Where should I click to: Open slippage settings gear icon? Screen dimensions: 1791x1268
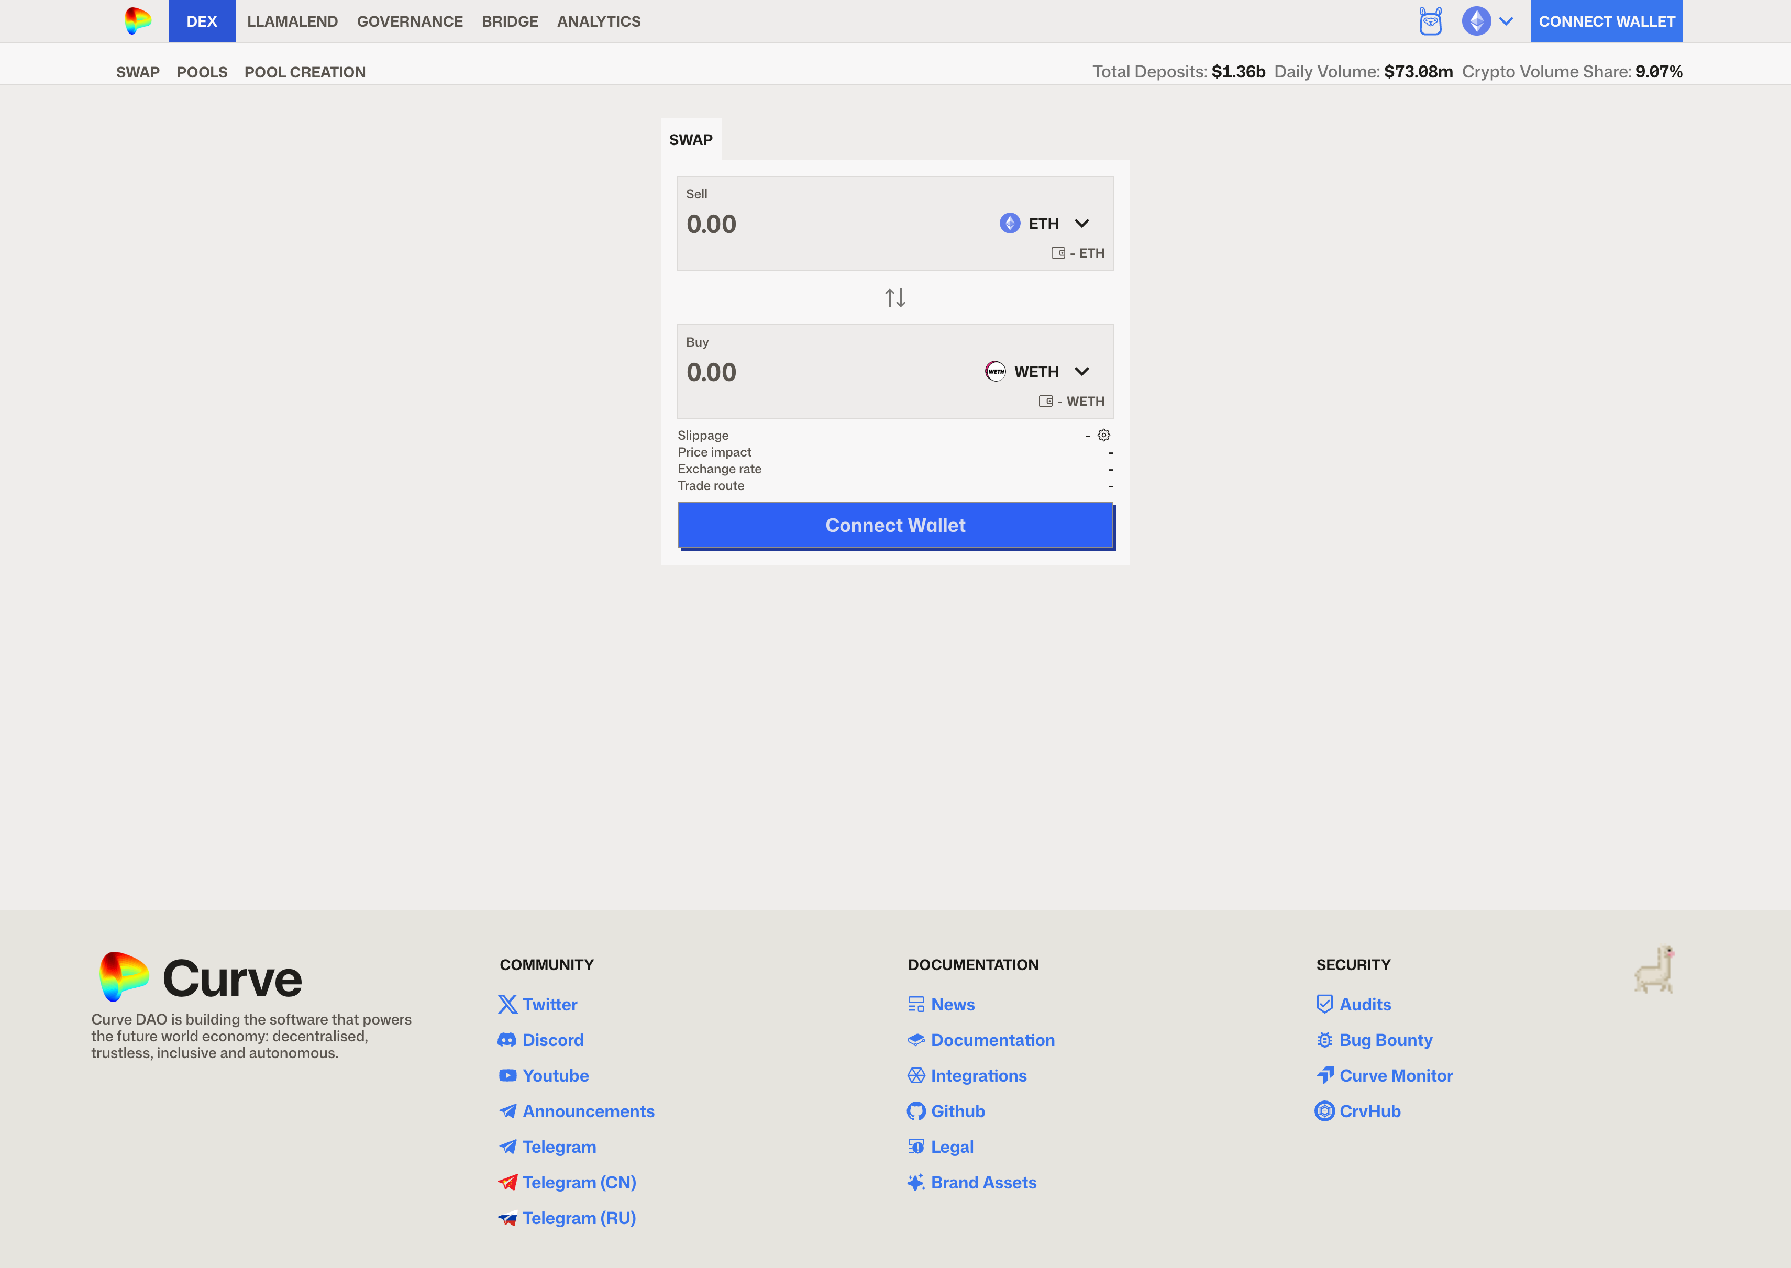pos(1103,435)
